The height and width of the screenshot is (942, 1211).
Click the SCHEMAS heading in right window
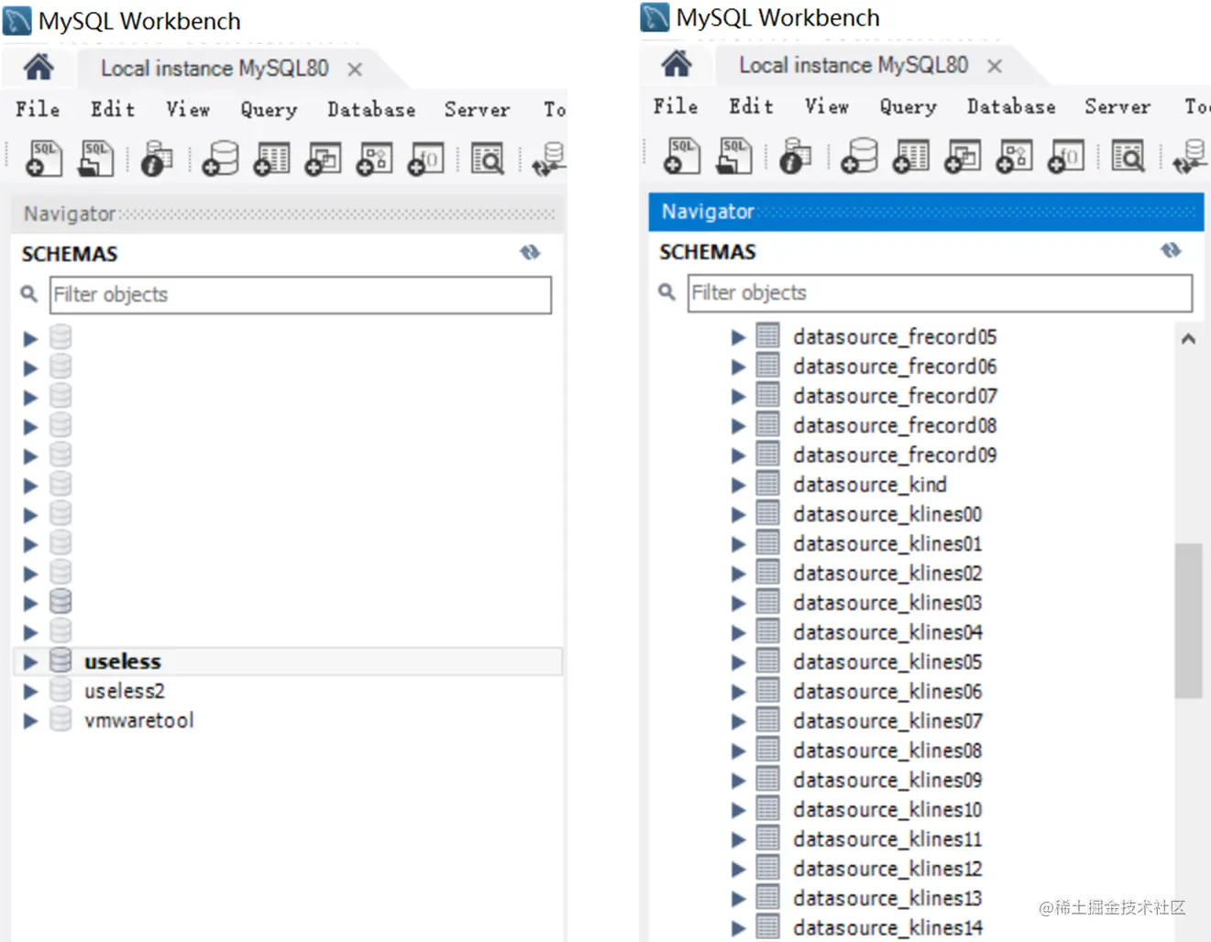(x=708, y=252)
